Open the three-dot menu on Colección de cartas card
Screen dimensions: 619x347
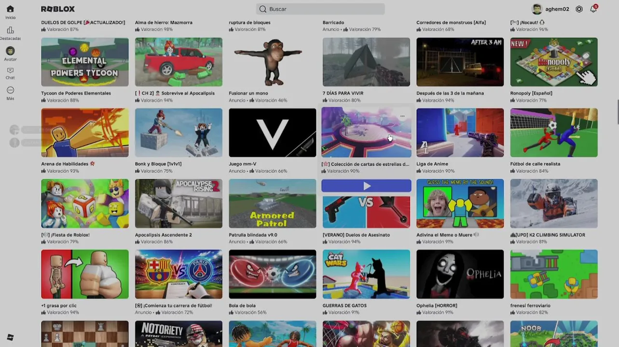[x=402, y=116]
